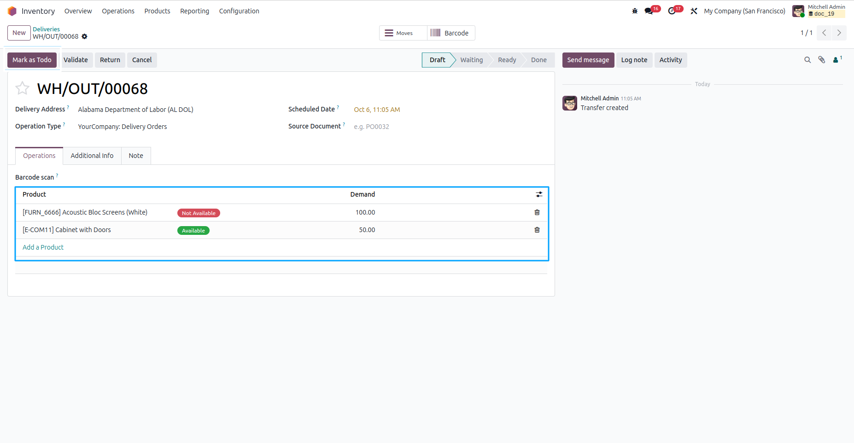854x443 pixels.
Task: Open the Operations top menu
Action: [x=118, y=11]
